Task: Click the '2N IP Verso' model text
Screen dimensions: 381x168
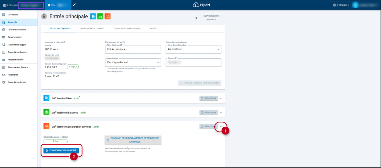Action: (52, 49)
